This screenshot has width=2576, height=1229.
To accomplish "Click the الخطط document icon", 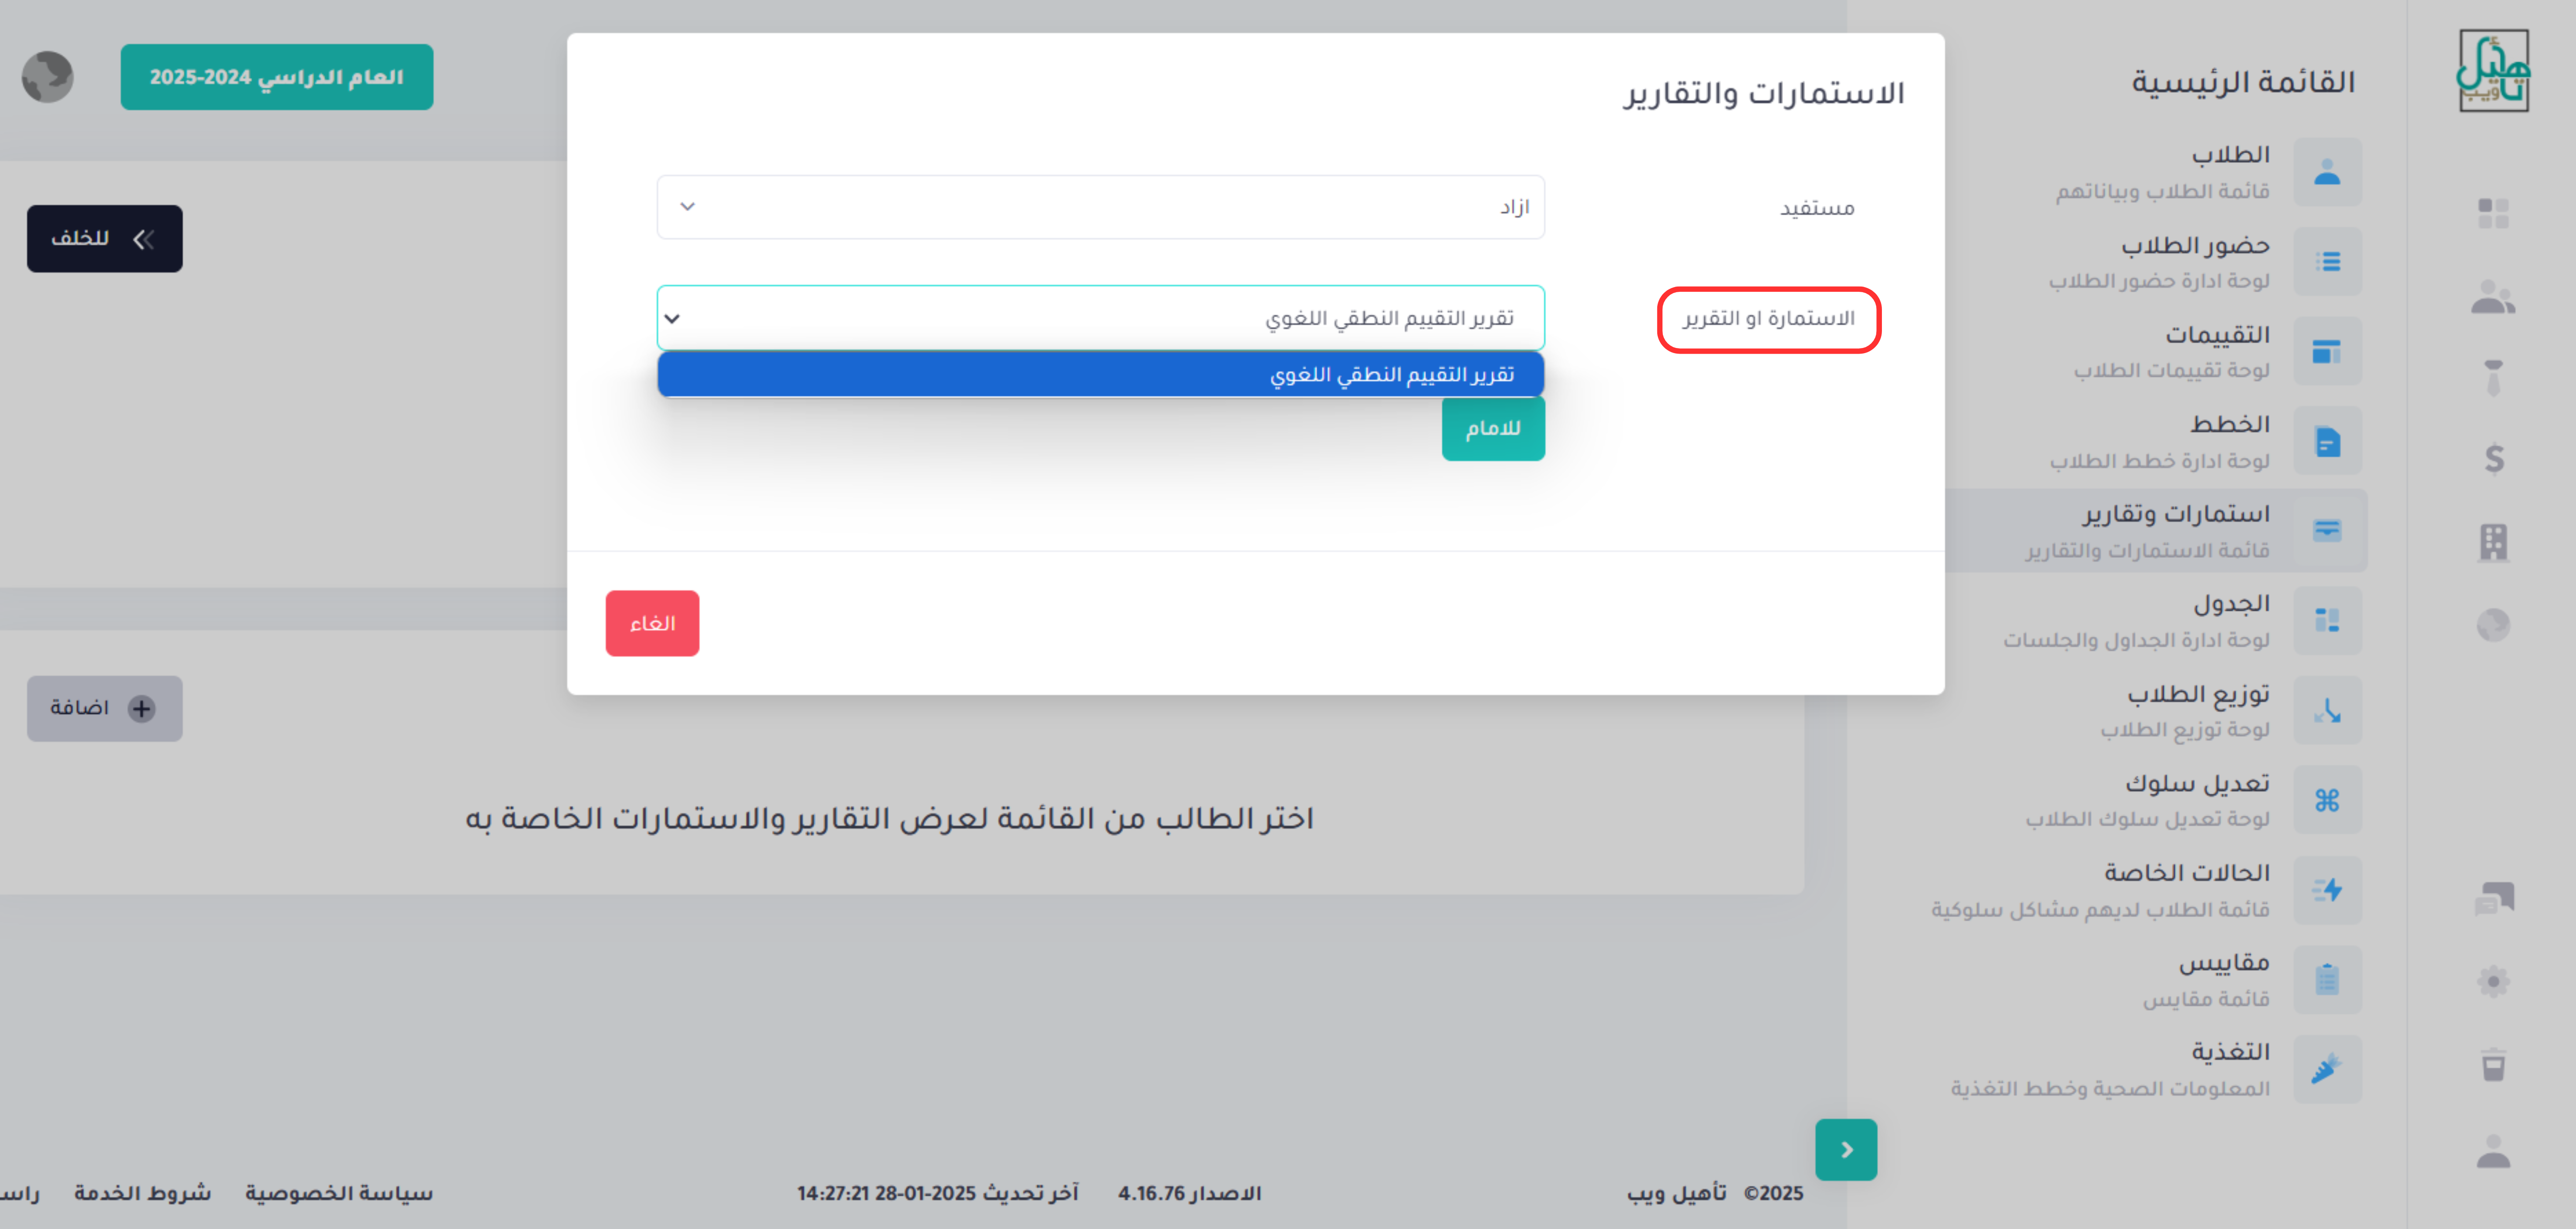I will coord(2327,441).
